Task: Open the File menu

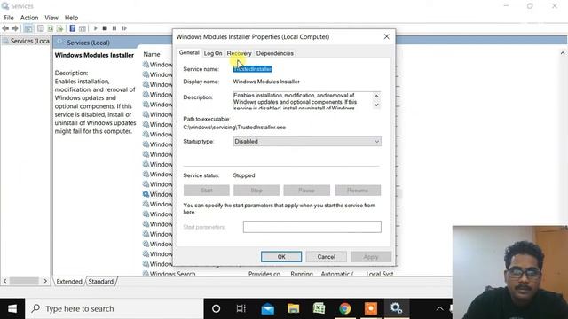Action: coord(9,18)
